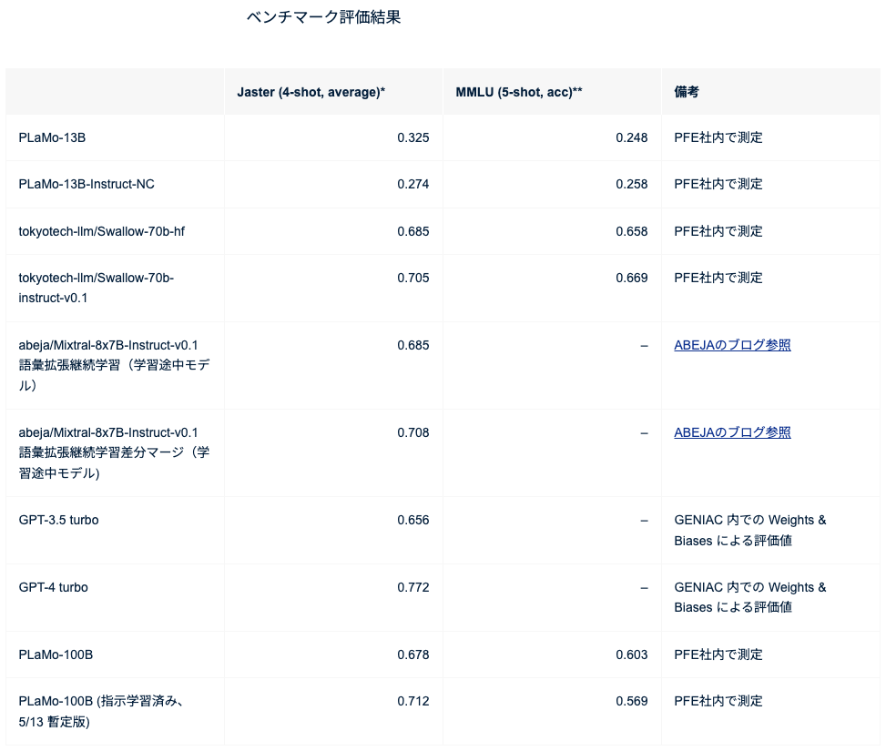Select the MMLU score 0.569 cell
The height and width of the screenshot is (751, 886).
click(631, 701)
